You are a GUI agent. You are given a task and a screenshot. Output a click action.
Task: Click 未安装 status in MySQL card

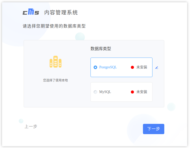coord(142,92)
